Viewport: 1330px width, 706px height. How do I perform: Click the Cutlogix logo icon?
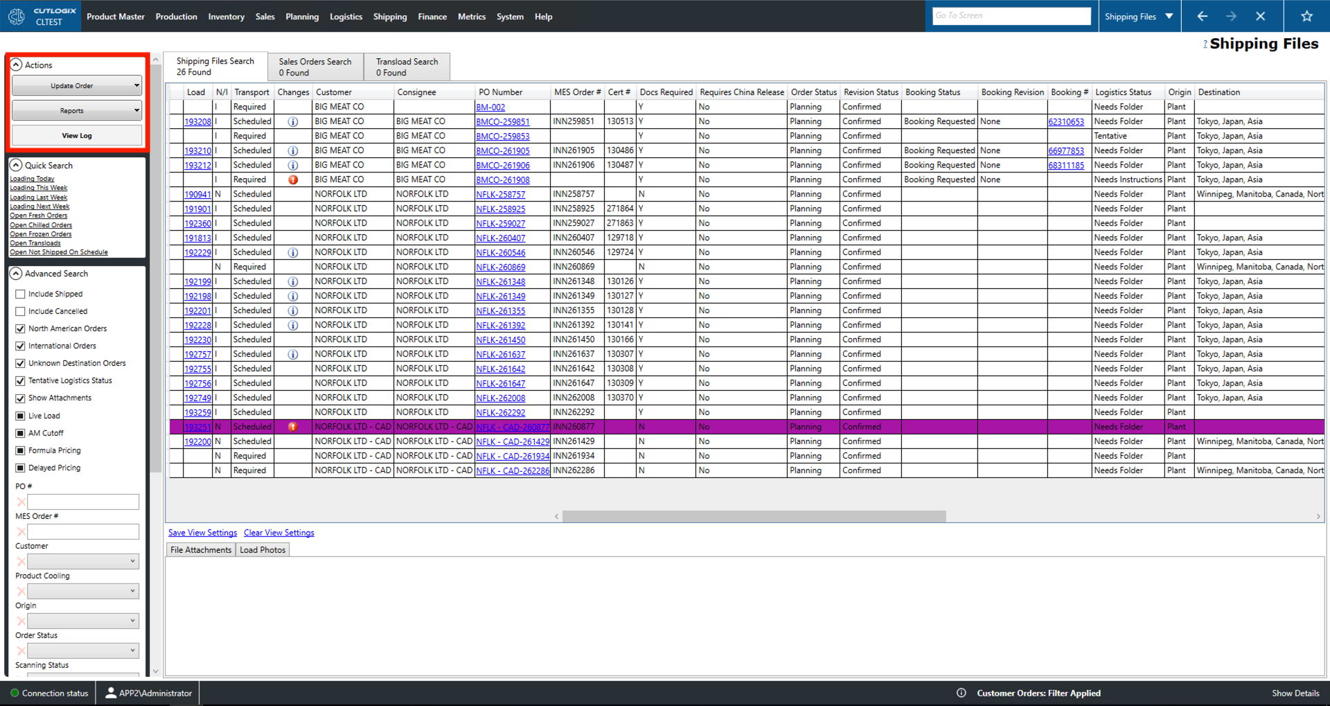pyautogui.click(x=17, y=16)
